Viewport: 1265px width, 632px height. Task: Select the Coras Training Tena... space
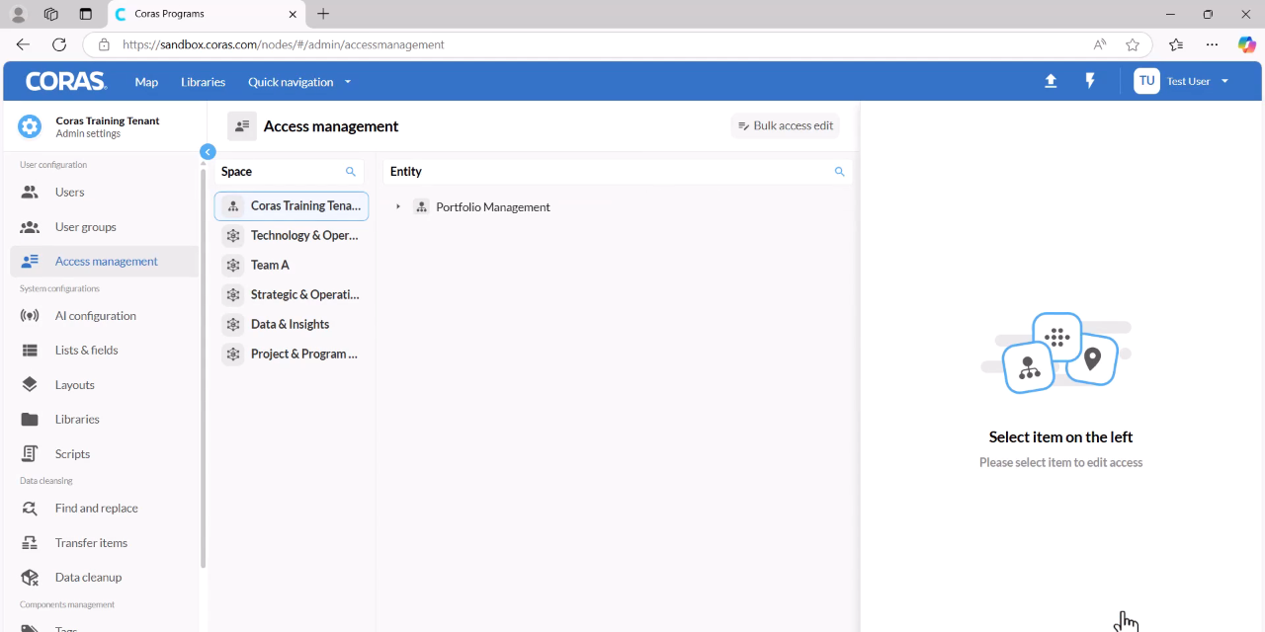pyautogui.click(x=292, y=206)
